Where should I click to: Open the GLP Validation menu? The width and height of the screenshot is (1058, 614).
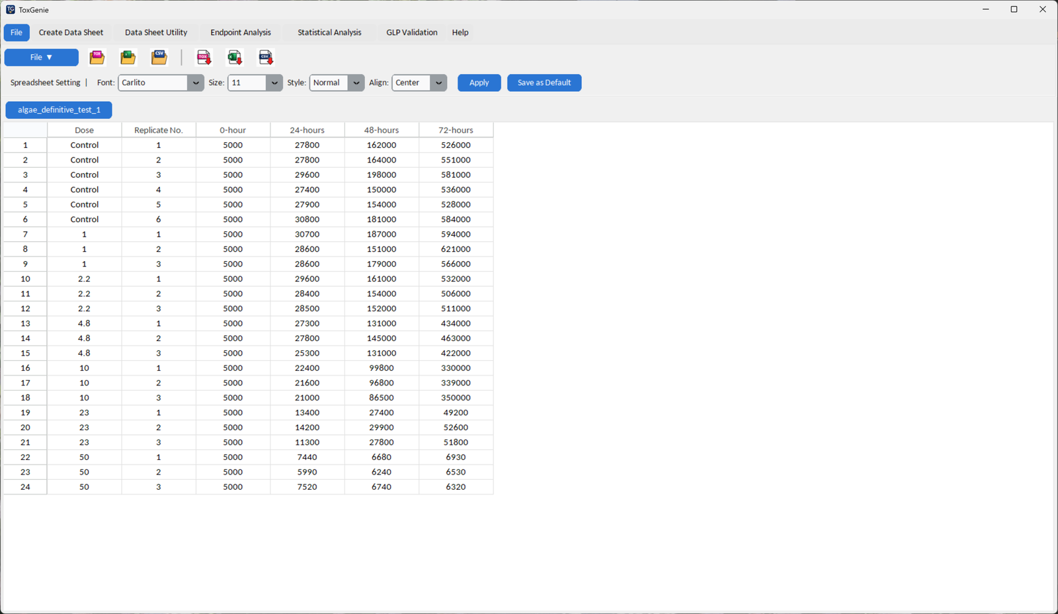412,32
